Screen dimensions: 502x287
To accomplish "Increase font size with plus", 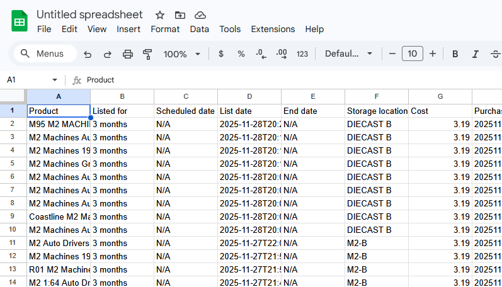I will pos(433,53).
